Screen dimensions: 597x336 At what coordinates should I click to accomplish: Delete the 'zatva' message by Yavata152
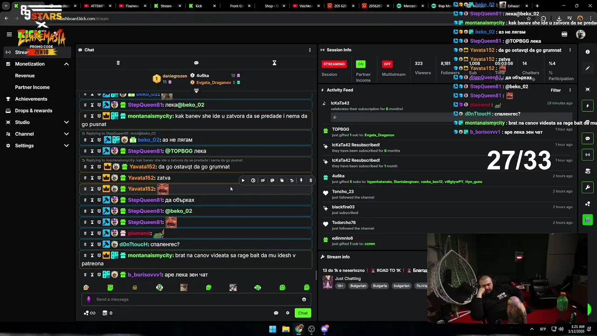point(85,178)
